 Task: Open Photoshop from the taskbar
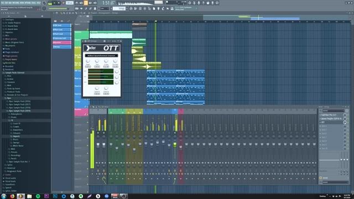[55, 196]
